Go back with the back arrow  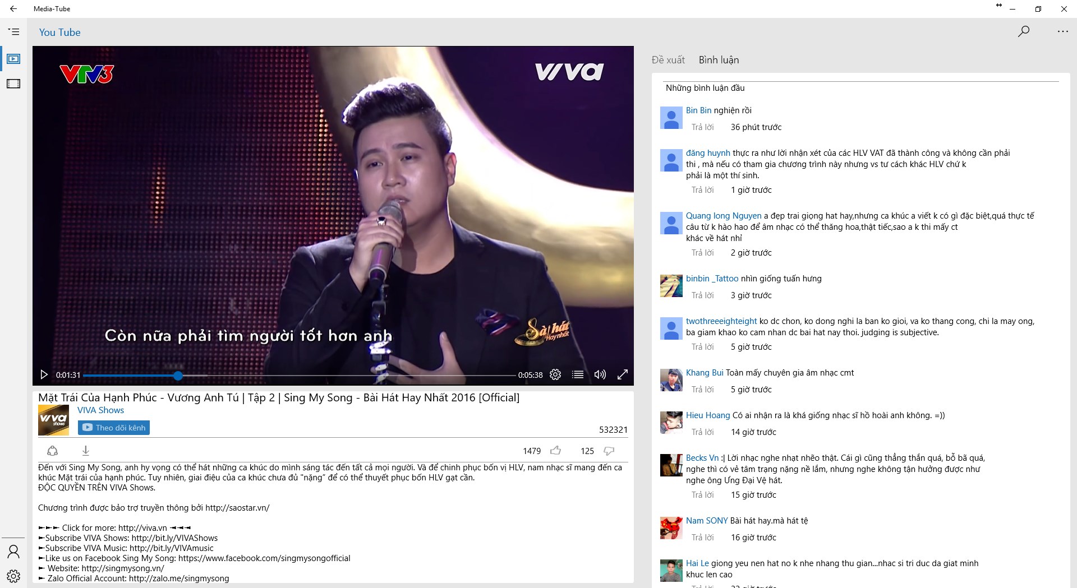[x=13, y=9]
